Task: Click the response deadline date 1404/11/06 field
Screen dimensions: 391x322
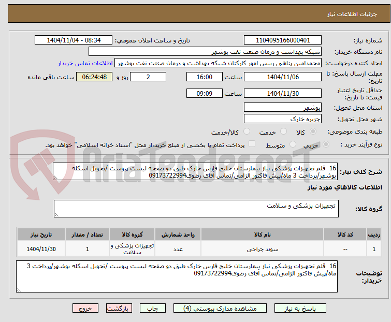Action: click(x=283, y=77)
